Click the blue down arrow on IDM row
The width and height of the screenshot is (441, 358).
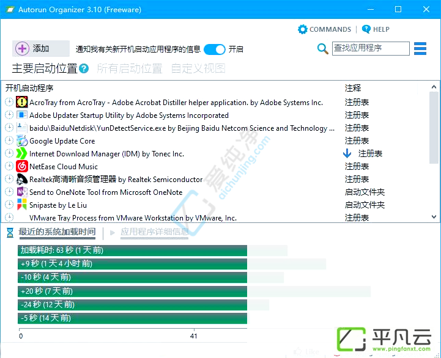pyautogui.click(x=347, y=153)
